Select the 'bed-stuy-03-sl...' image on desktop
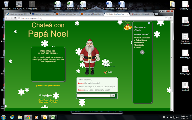192x120 pixels. (x=19, y=5)
